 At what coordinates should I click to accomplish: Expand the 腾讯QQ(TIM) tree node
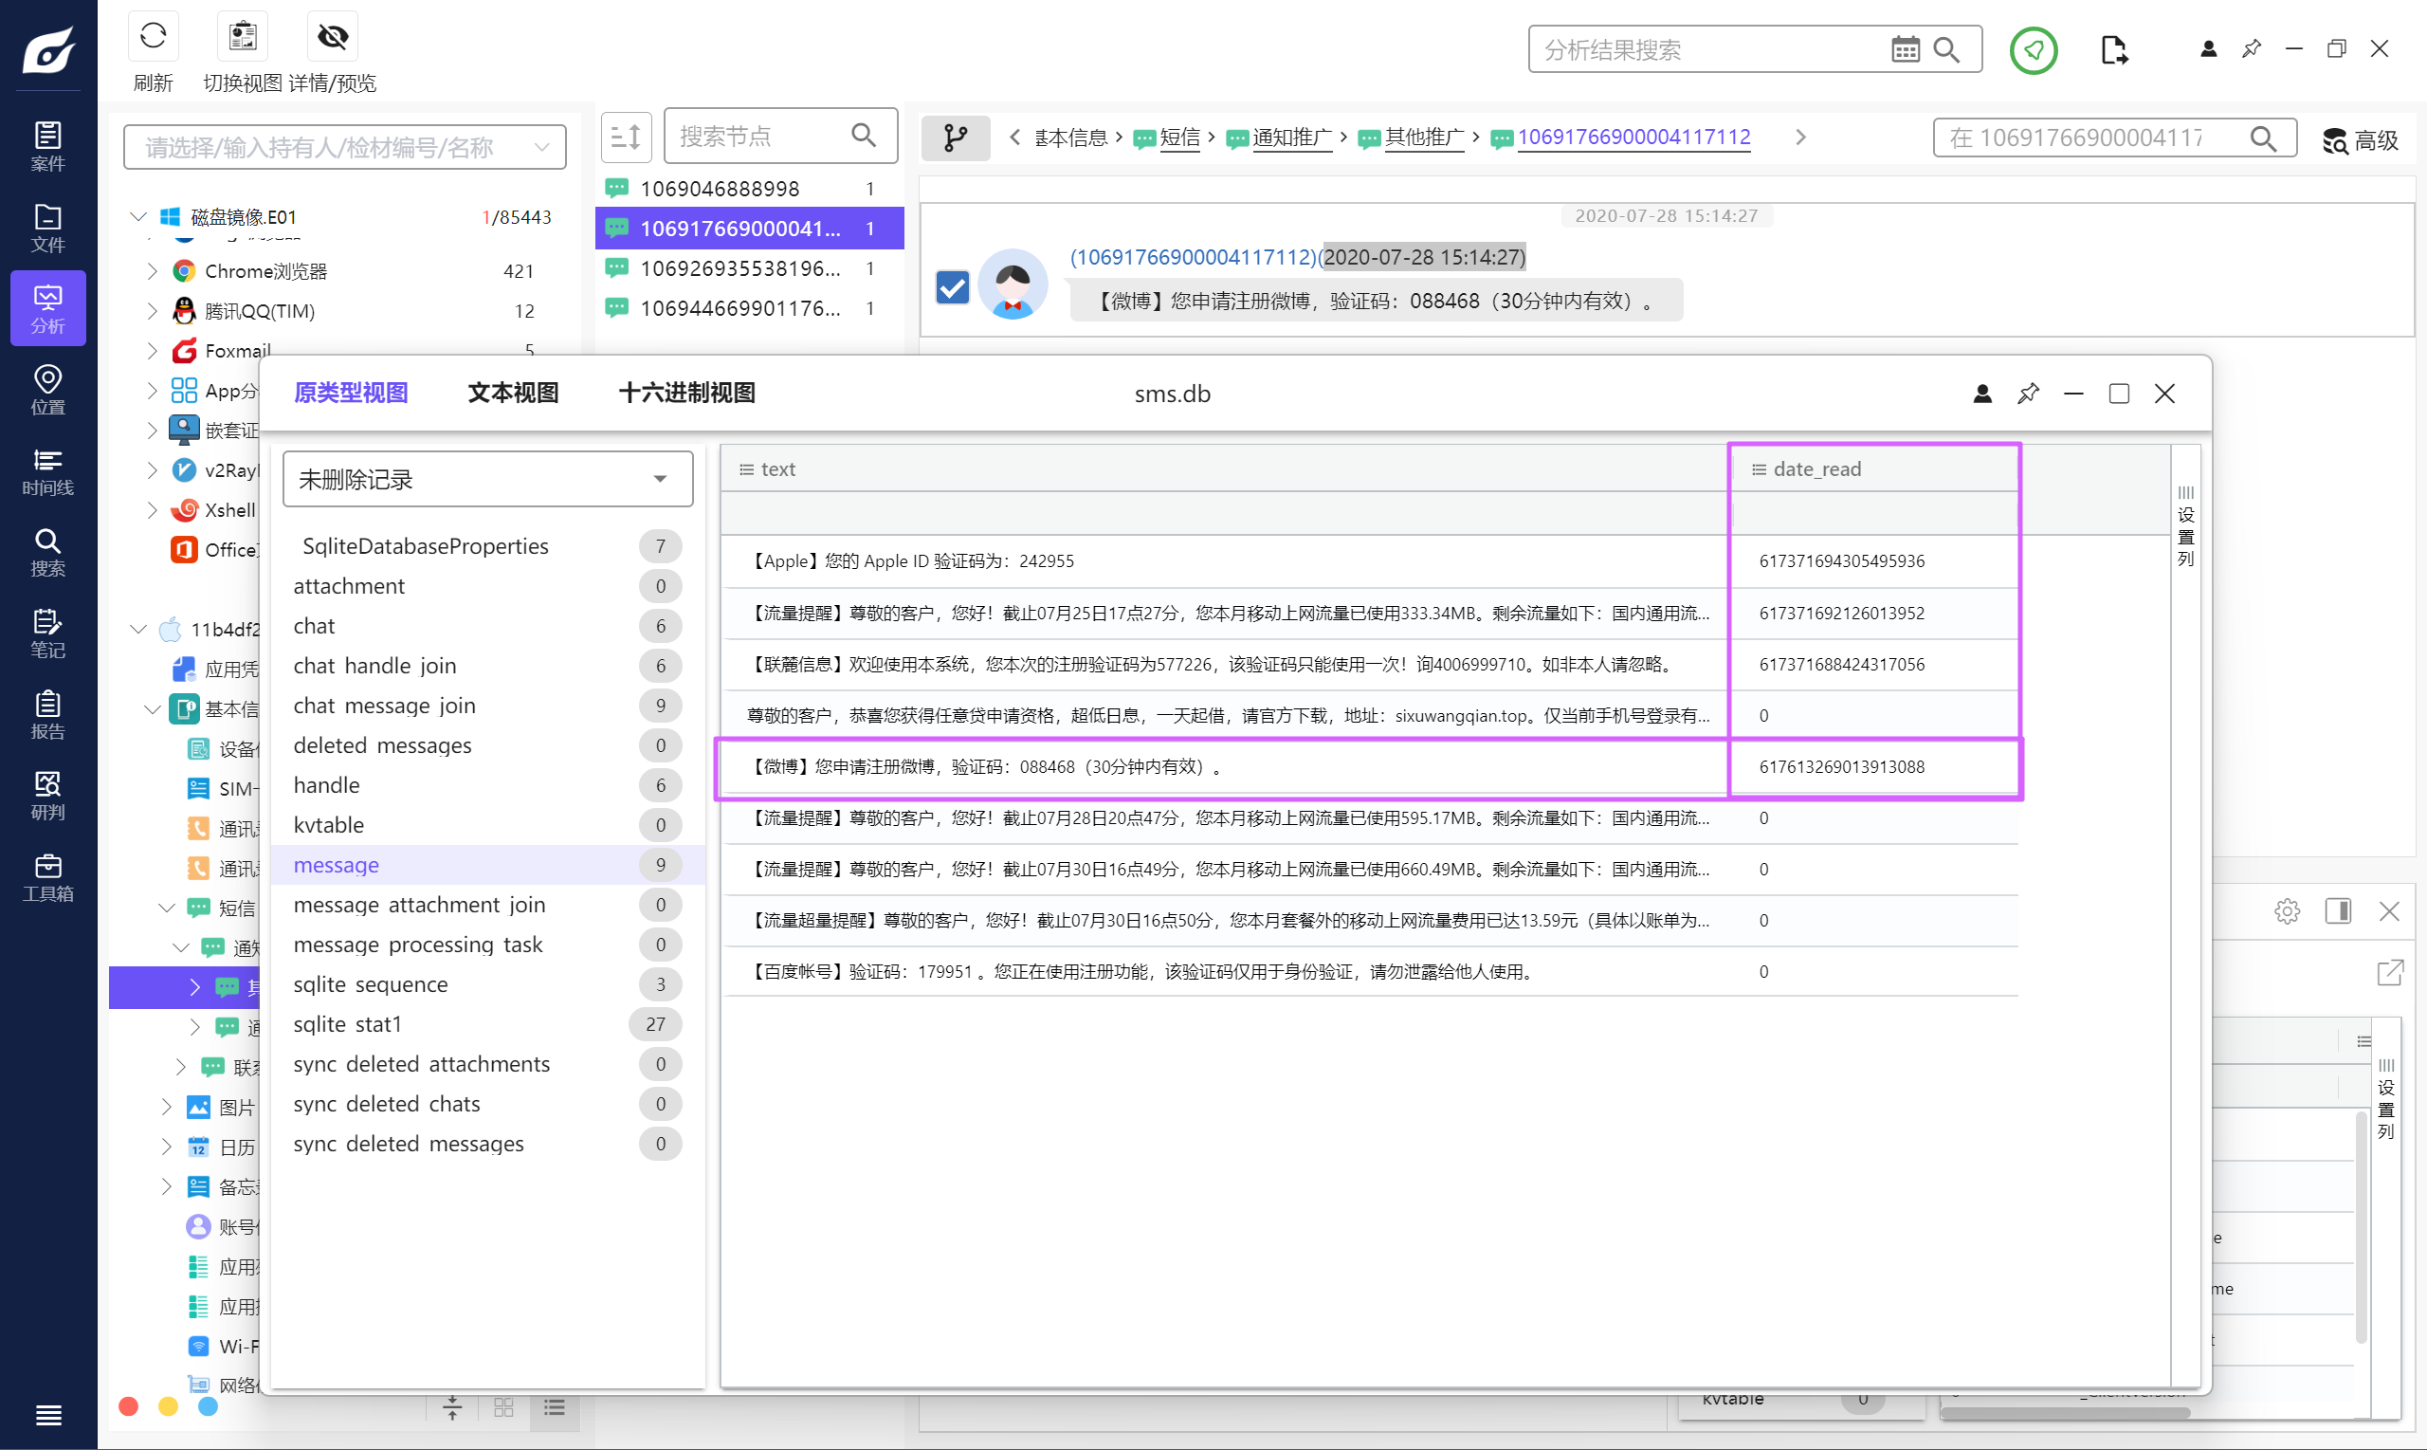click(x=153, y=311)
